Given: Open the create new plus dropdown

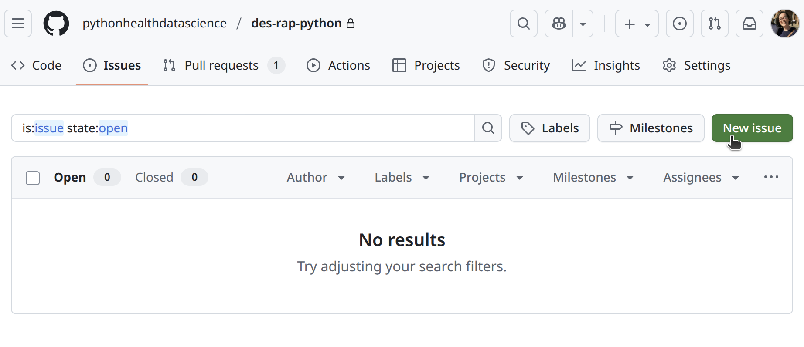Looking at the screenshot, I should (637, 24).
